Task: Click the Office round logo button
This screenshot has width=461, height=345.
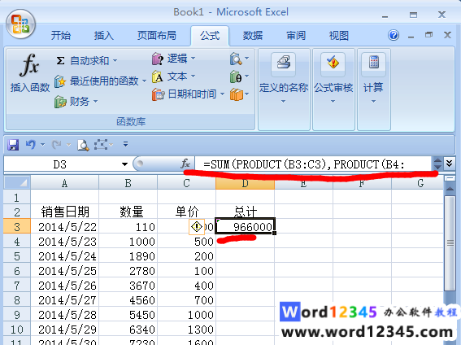Action: click(20, 24)
